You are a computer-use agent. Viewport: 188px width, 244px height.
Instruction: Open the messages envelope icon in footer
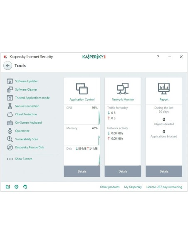point(8,187)
